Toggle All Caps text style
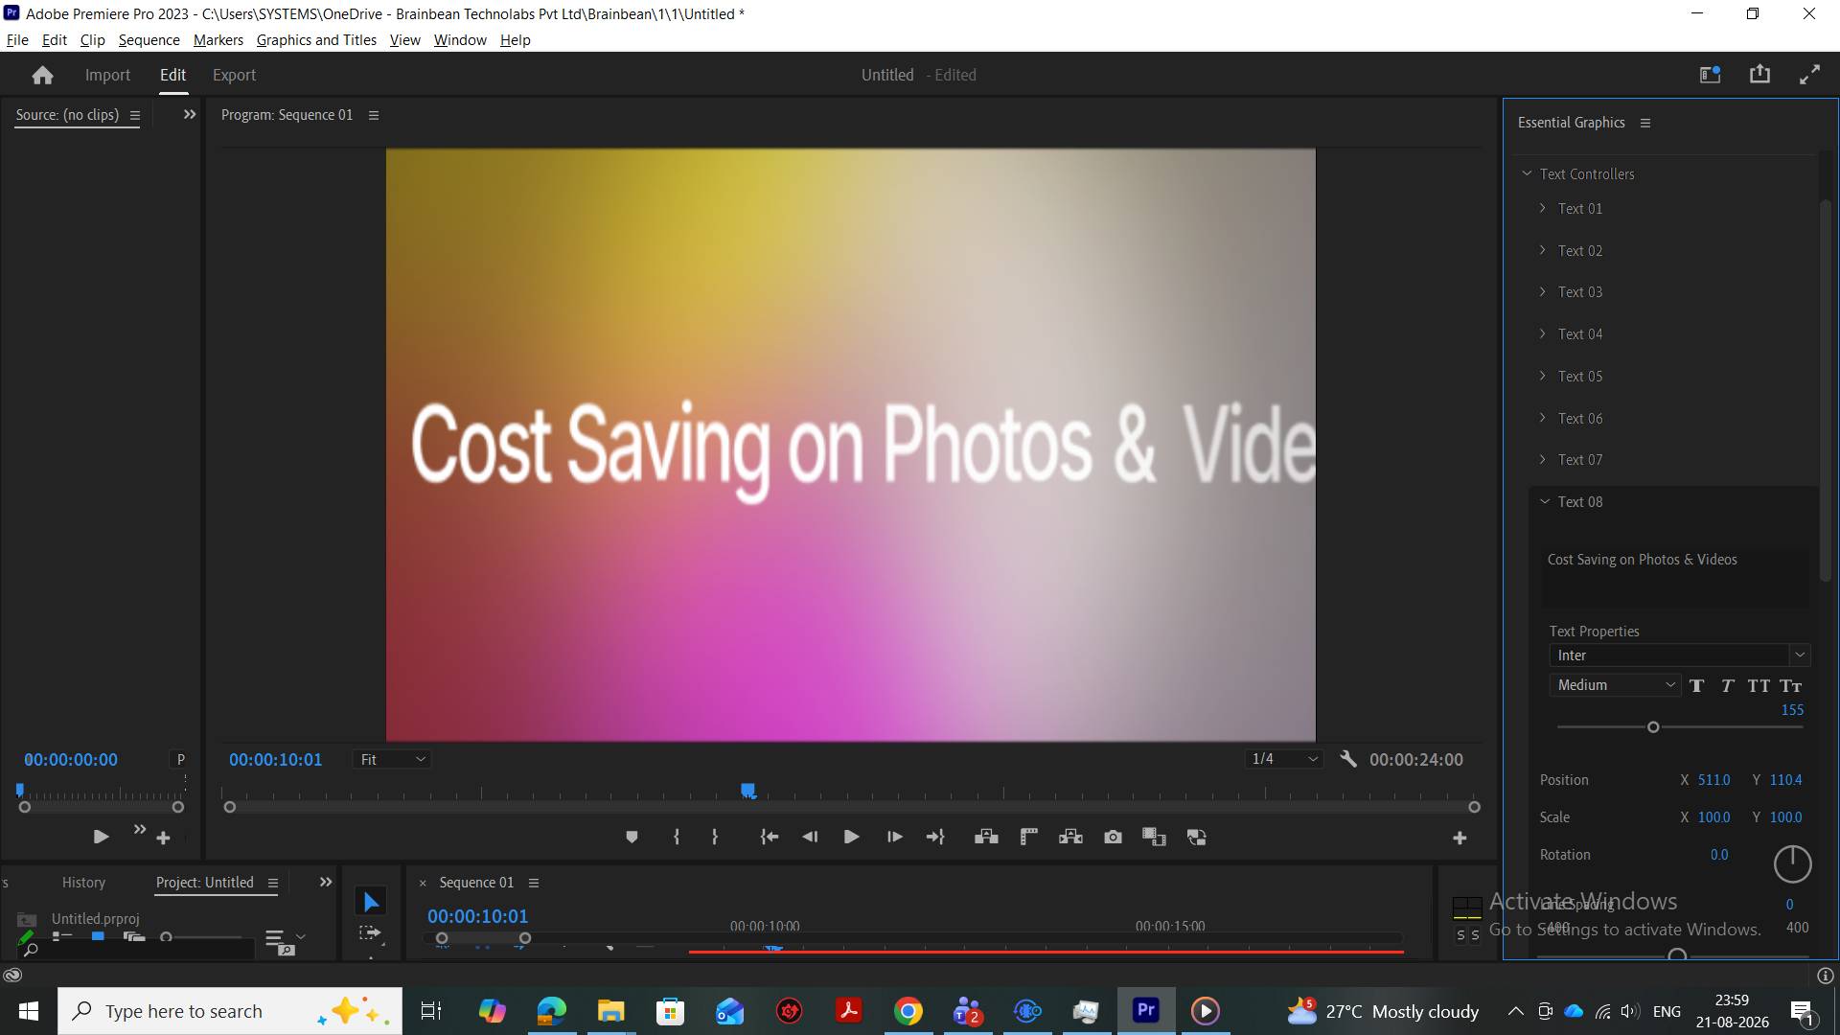This screenshot has height=1035, width=1840. (1759, 685)
